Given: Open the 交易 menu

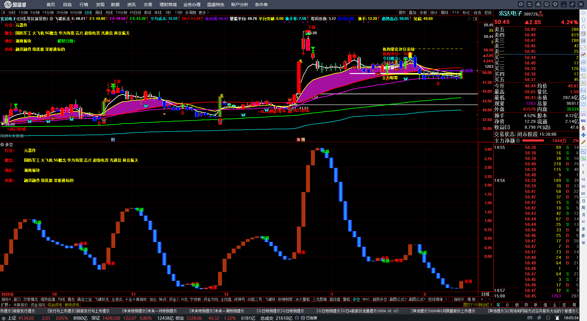Looking at the screenshot, I should (148, 5).
